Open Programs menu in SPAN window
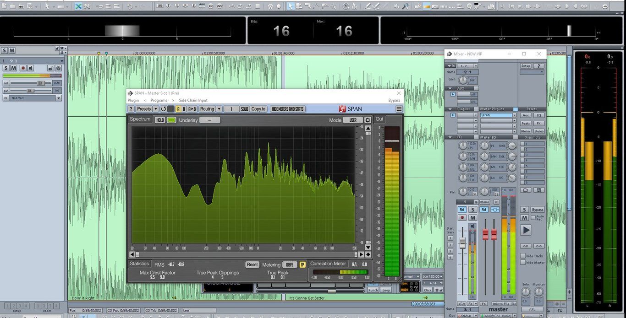626x318 pixels. click(x=159, y=100)
